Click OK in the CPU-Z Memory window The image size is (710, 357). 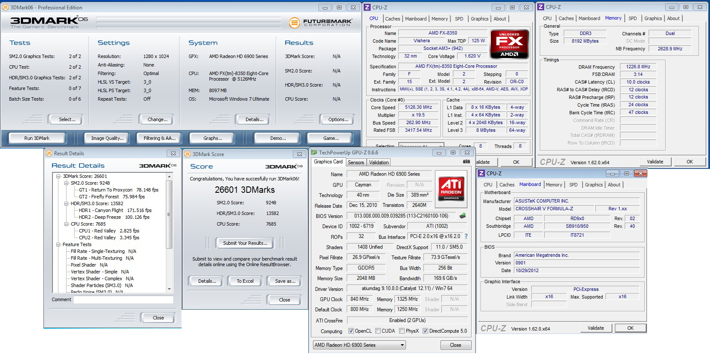[x=690, y=162]
